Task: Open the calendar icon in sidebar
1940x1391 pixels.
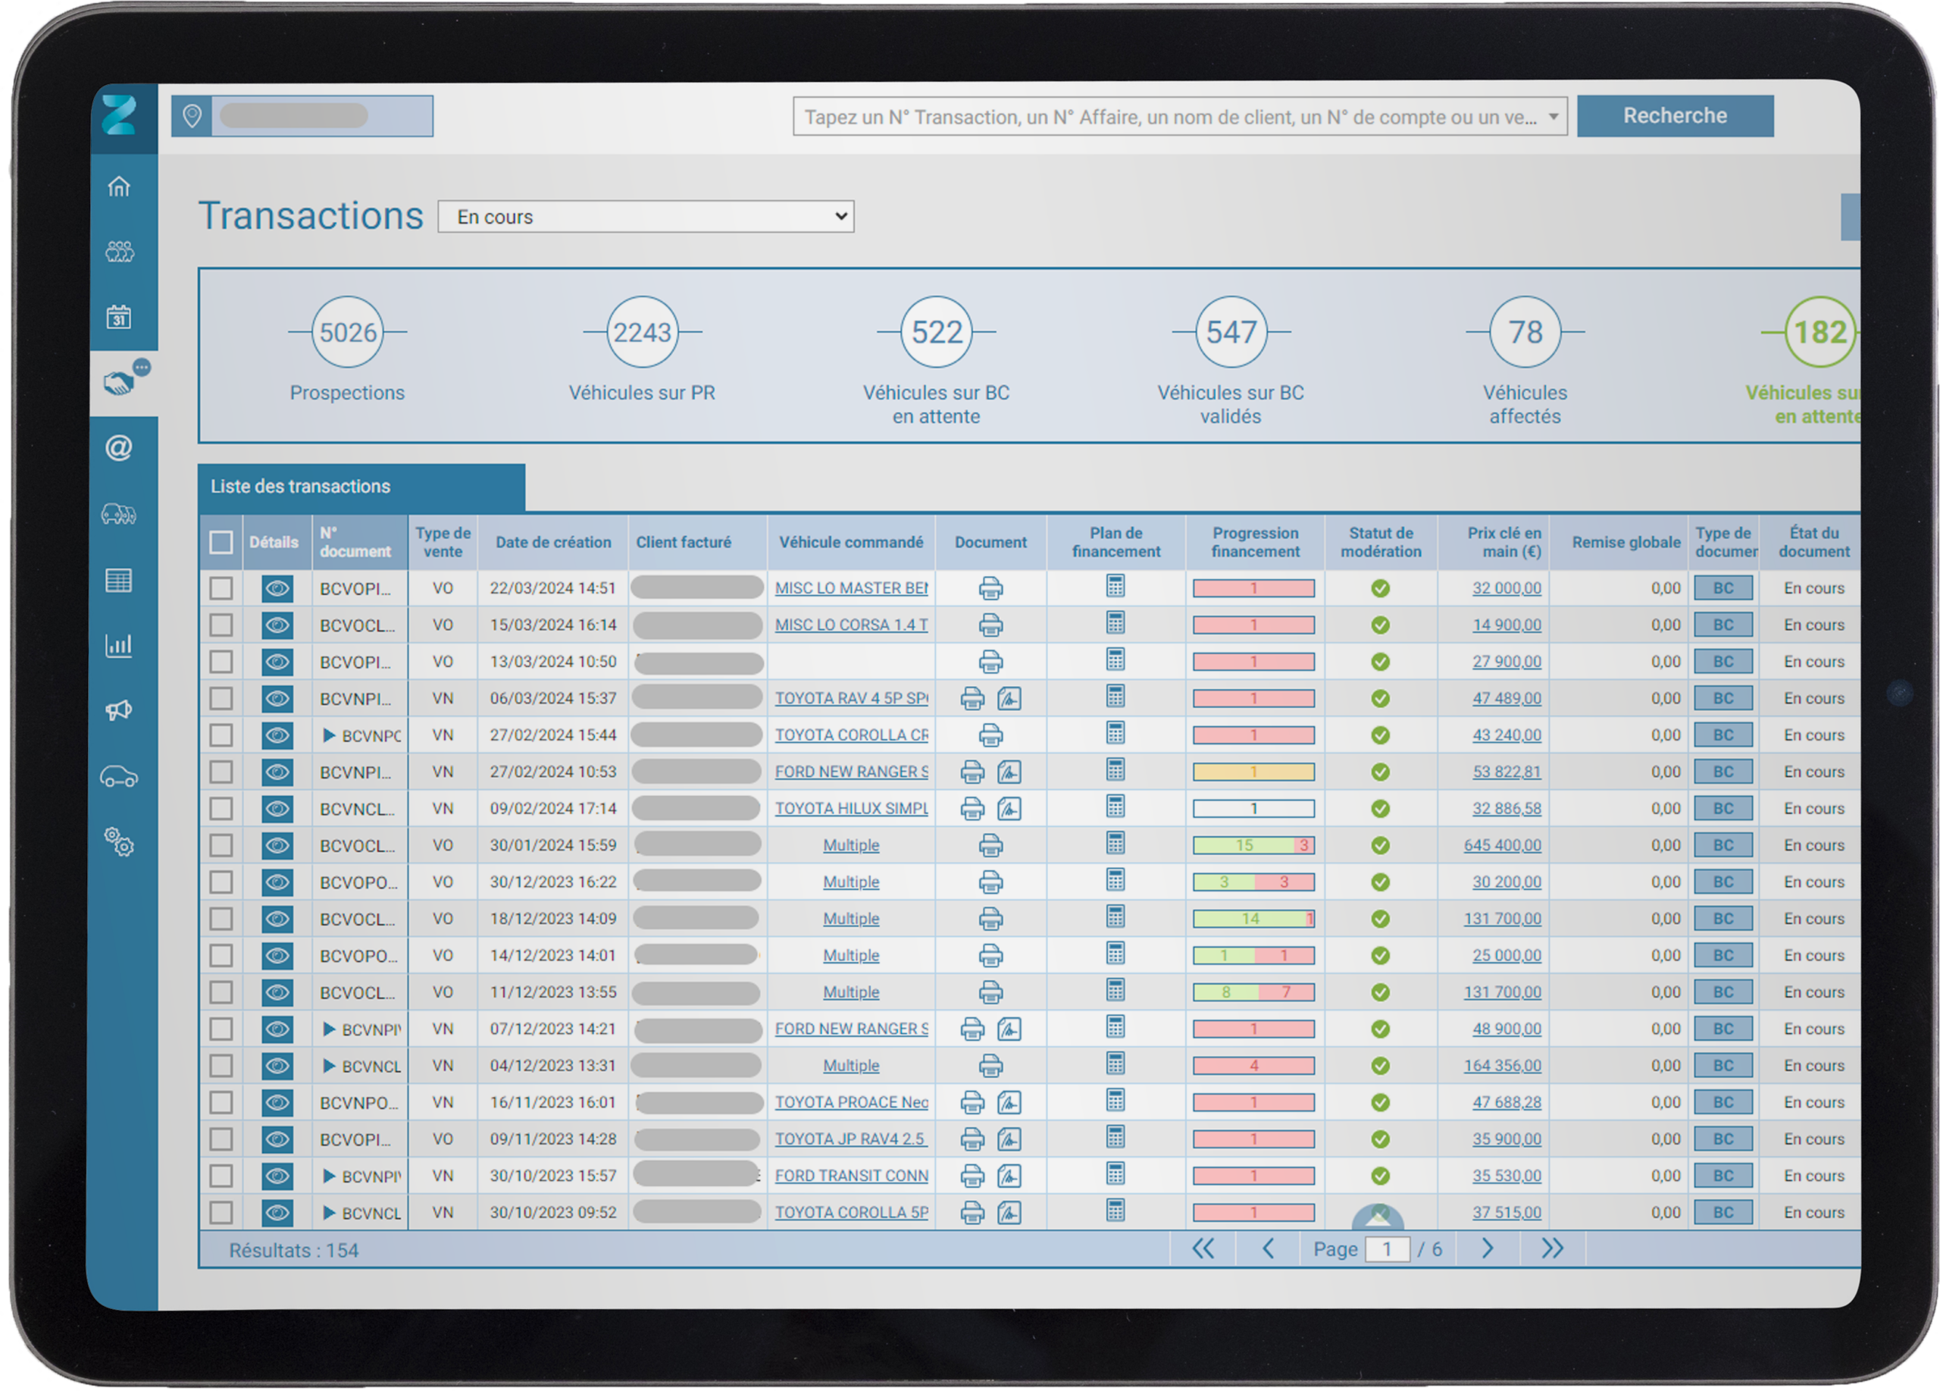Action: click(x=119, y=318)
